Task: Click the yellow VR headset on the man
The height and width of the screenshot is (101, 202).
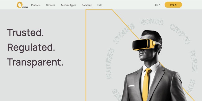Action: tap(147, 45)
